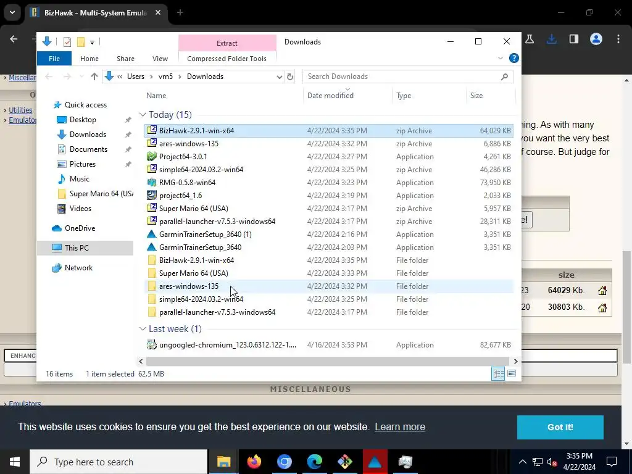This screenshot has width=632, height=474.
Task: Select Desktop in Quick access
Action: [83, 120]
